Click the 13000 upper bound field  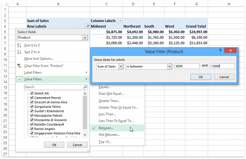click(222, 66)
